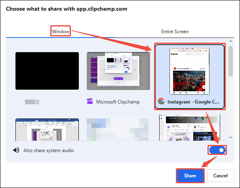This screenshot has width=240, height=188.
Task: Click the 'Also share system audio' text
Action: pyautogui.click(x=49, y=150)
